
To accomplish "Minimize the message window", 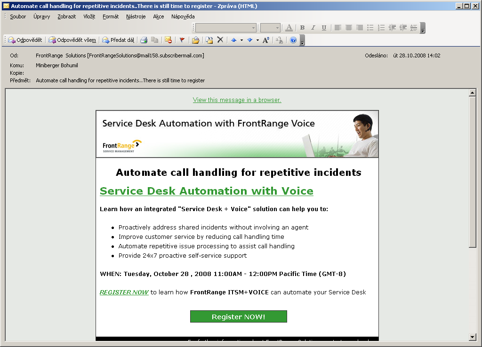I will tap(459, 6).
